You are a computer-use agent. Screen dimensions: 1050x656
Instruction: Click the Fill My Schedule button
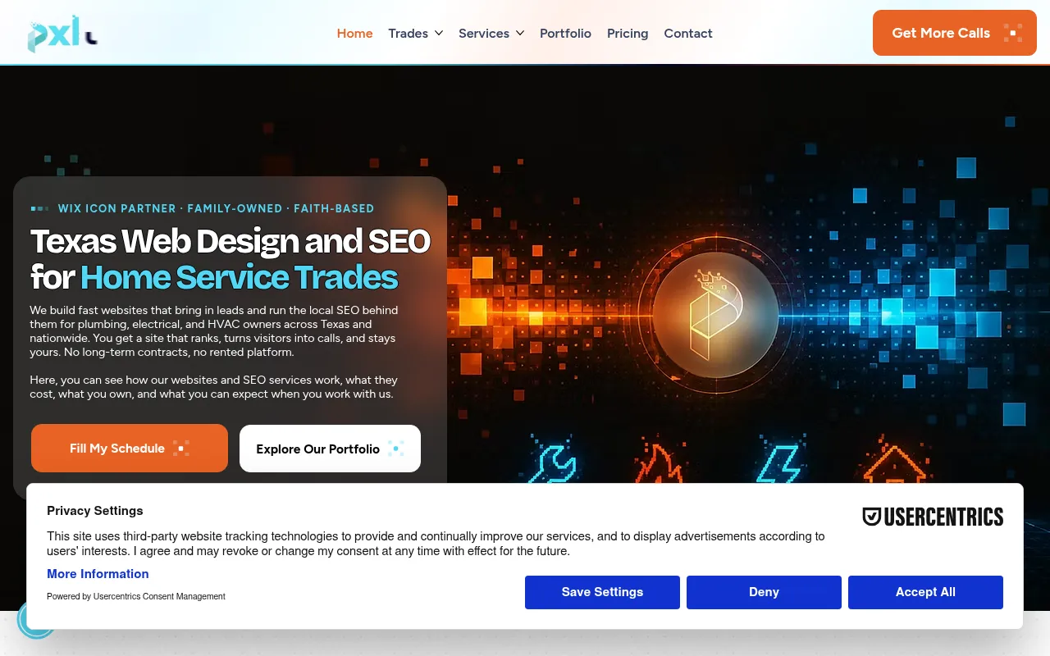point(130,448)
